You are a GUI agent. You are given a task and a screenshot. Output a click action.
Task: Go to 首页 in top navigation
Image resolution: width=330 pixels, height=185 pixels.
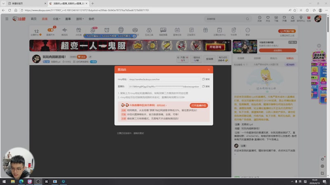coord(34,19)
